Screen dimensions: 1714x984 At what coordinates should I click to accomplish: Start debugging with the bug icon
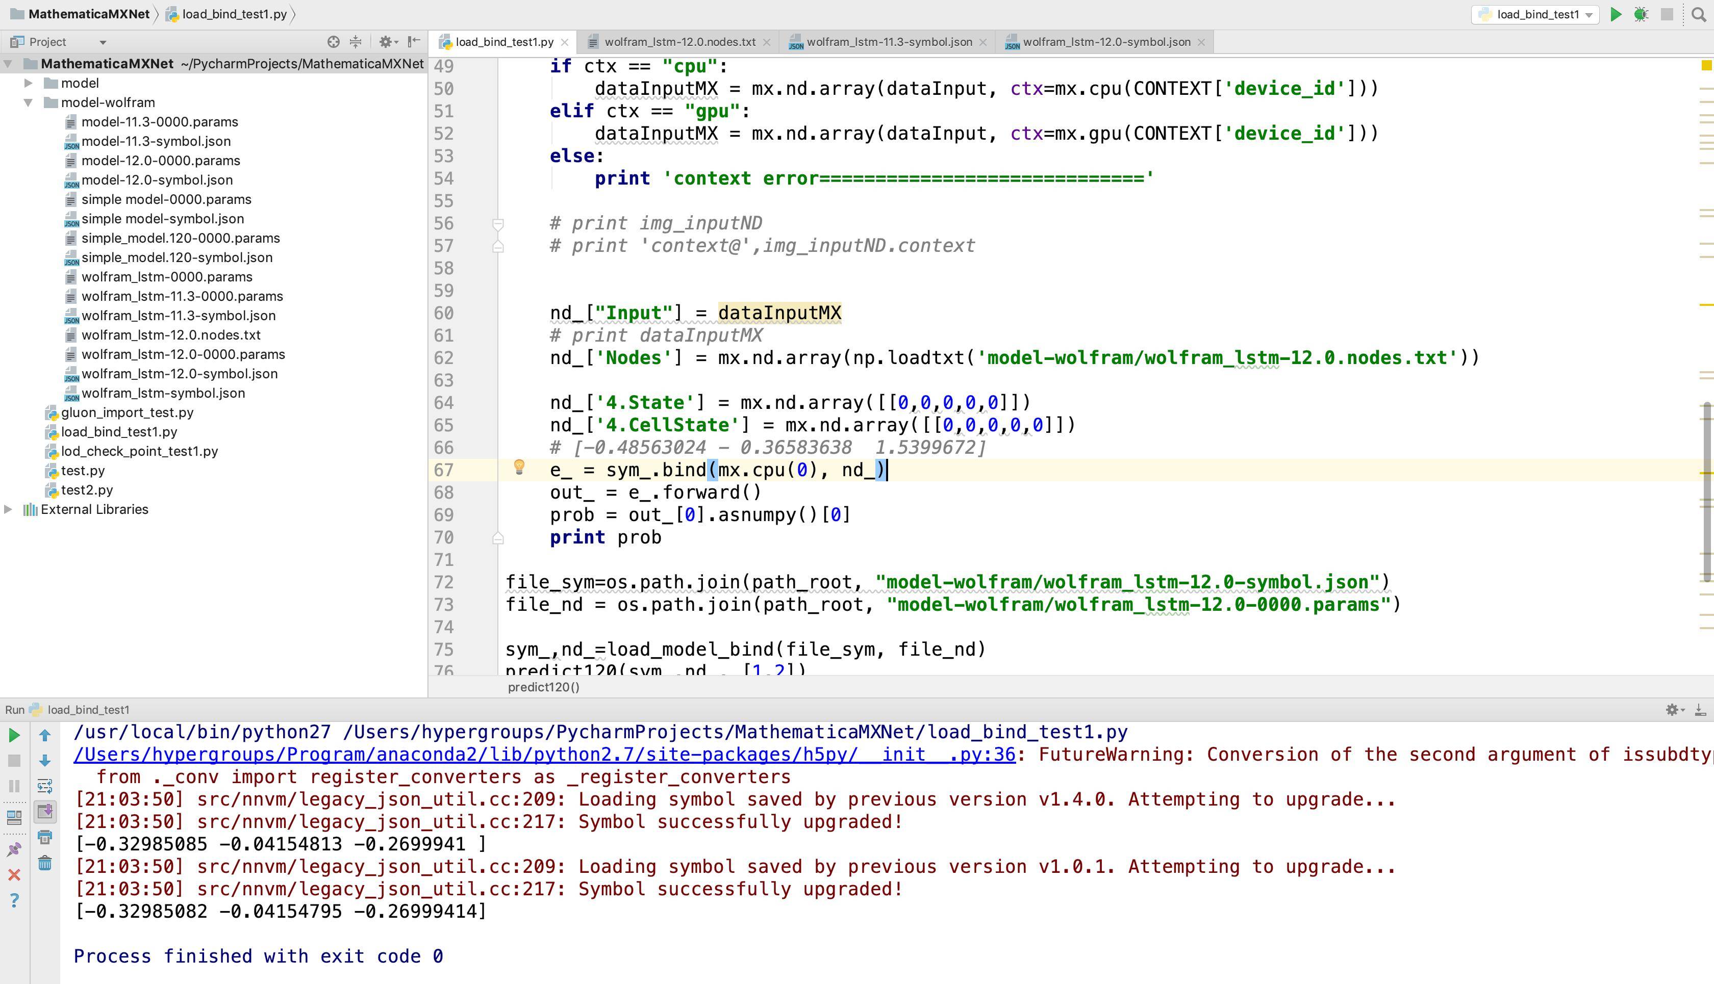tap(1641, 14)
